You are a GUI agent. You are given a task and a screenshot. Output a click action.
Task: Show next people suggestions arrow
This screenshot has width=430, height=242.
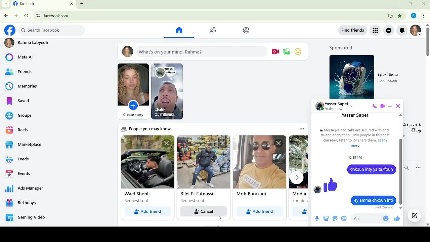click(x=297, y=177)
